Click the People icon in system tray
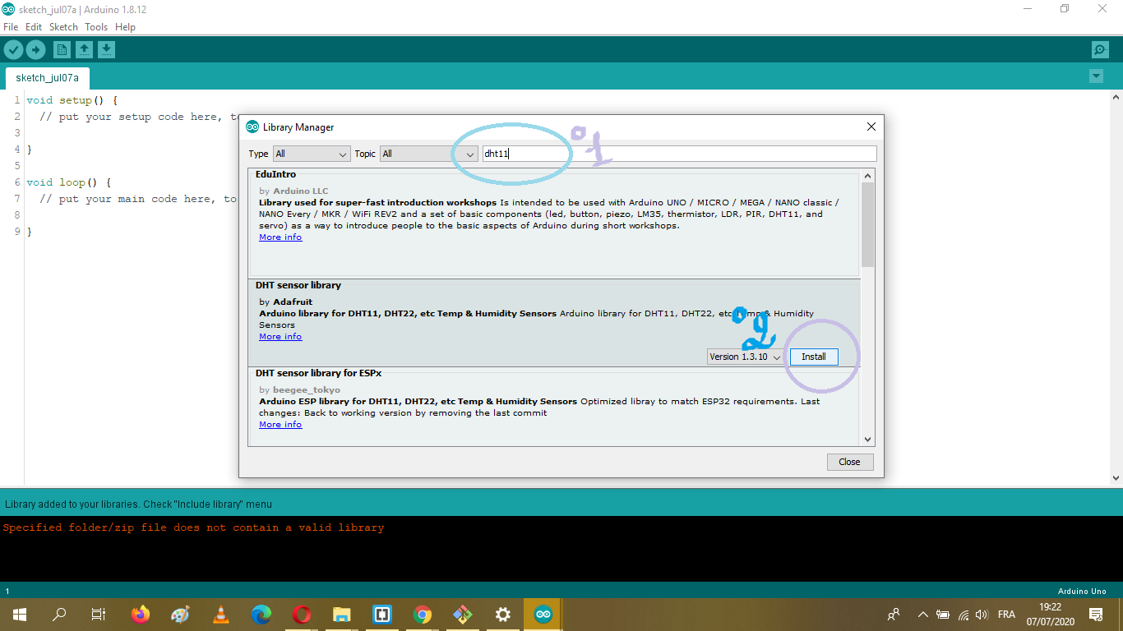The image size is (1123, 631). [x=894, y=615]
